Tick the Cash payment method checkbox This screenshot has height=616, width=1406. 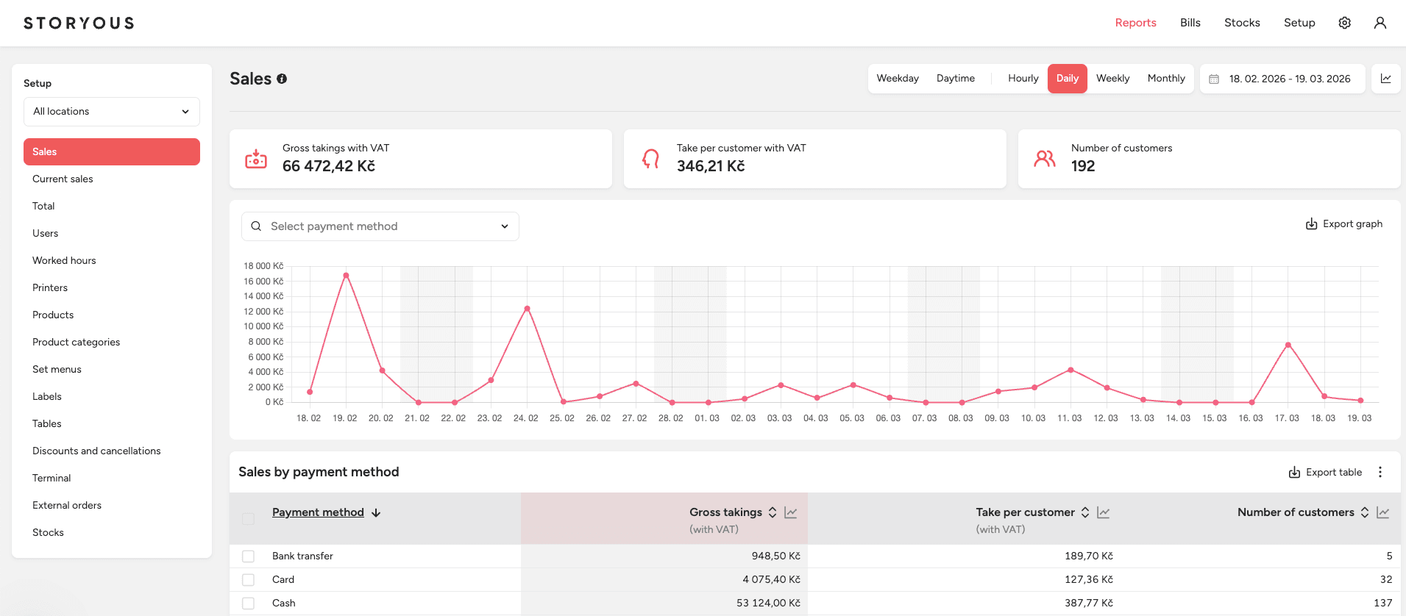coord(248,604)
